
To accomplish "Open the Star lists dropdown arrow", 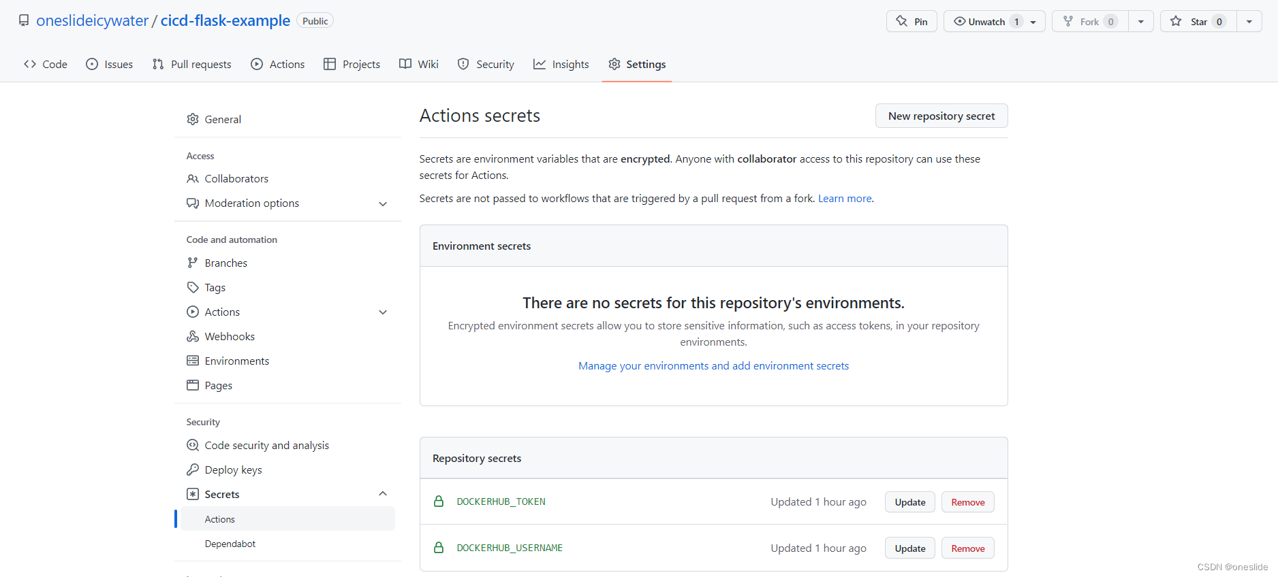I will click(1249, 21).
